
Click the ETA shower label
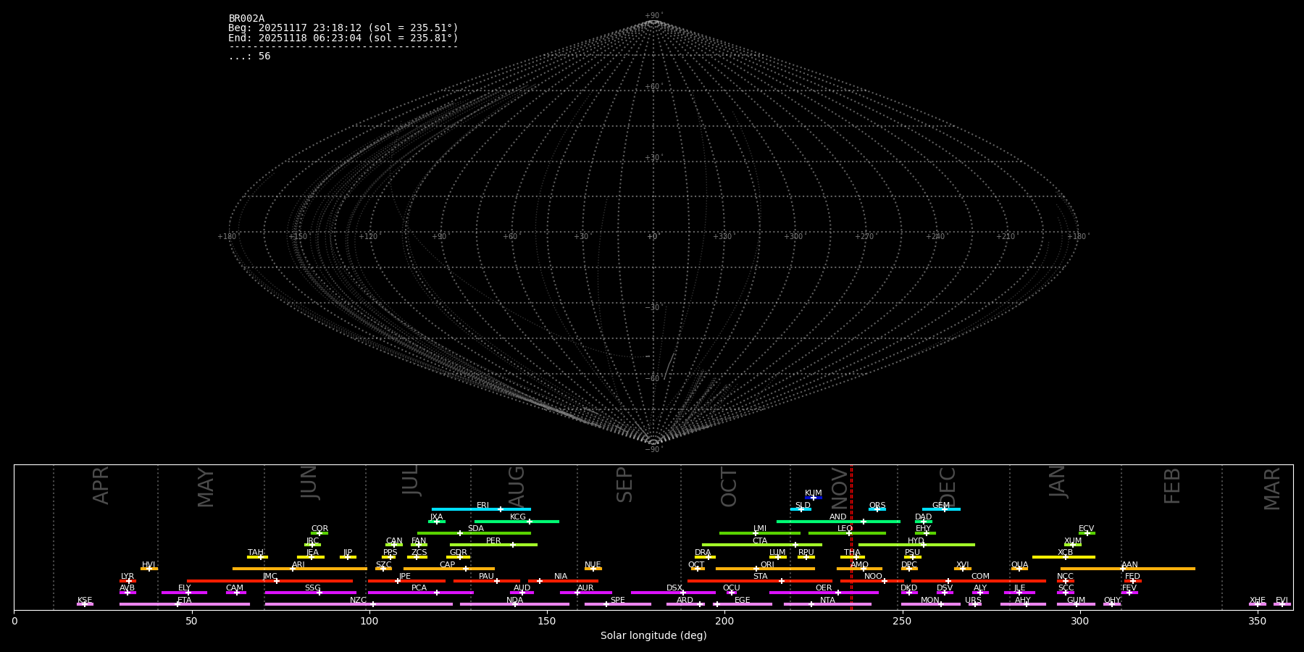tap(185, 601)
